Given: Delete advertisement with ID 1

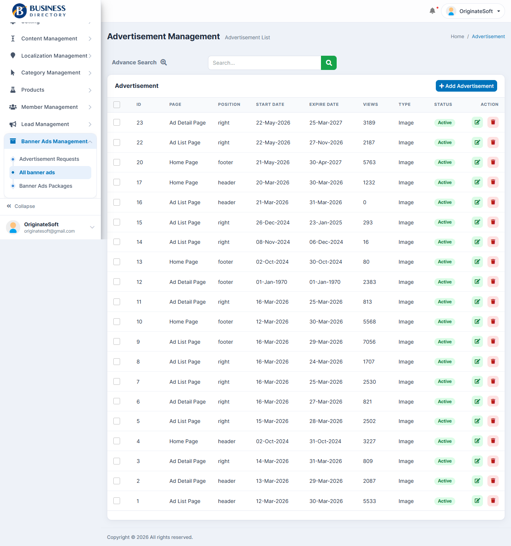Looking at the screenshot, I should tap(493, 501).
